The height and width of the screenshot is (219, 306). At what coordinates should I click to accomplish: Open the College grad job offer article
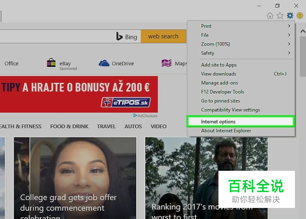(75, 178)
